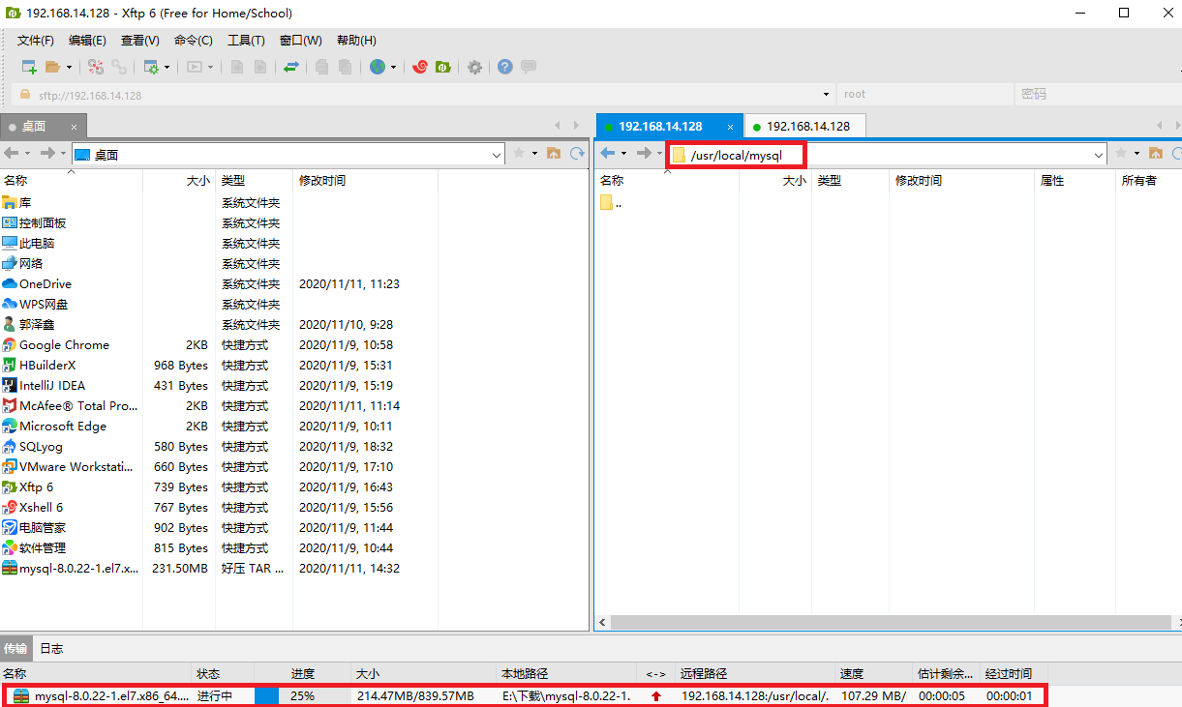Sort remote files by 属性 column
This screenshot has width=1182, height=707.
tap(1074, 180)
